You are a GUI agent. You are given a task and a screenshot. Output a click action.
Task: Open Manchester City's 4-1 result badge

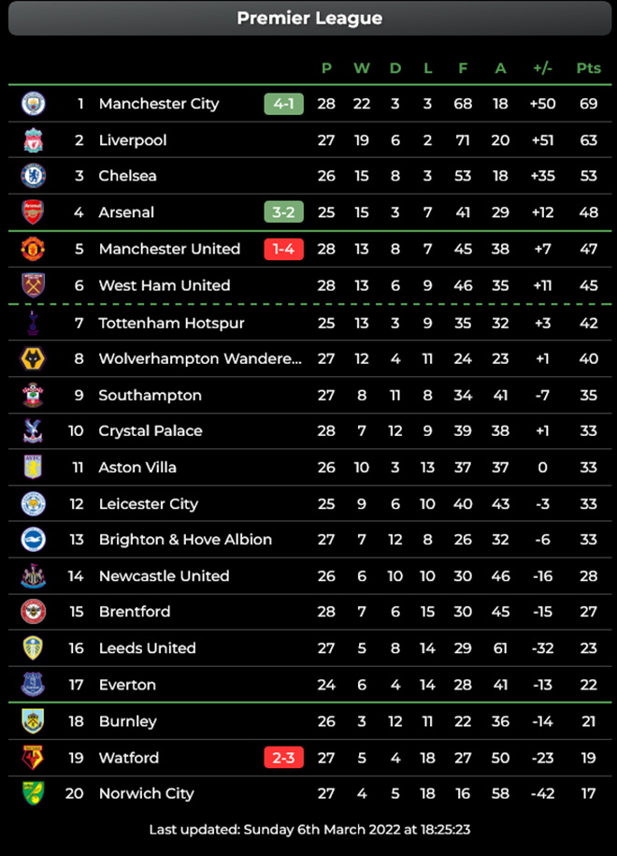coord(283,104)
